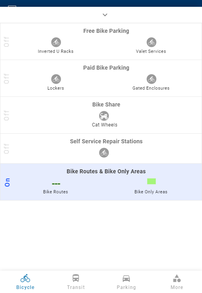Click the Cat Wheels cat icon
The width and height of the screenshot is (202, 293).
pos(104,116)
